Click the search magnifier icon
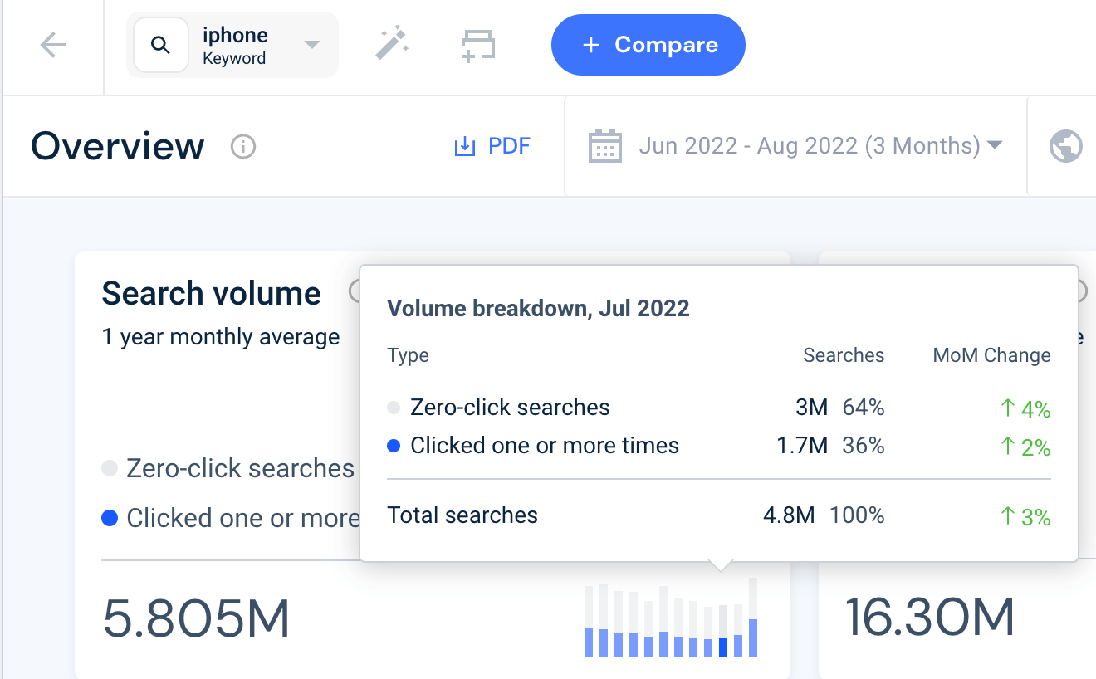This screenshot has width=1096, height=679. pos(161,45)
